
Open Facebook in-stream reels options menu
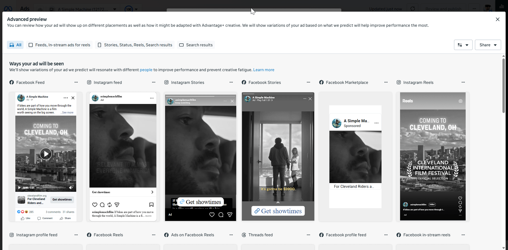[x=463, y=235]
